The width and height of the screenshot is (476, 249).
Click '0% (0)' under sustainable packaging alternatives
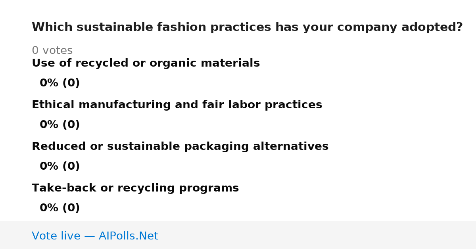point(59,167)
